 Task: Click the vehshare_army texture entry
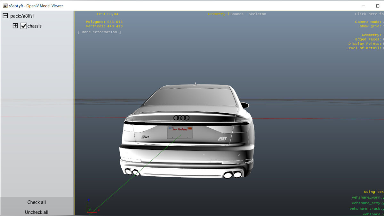tap(367, 203)
